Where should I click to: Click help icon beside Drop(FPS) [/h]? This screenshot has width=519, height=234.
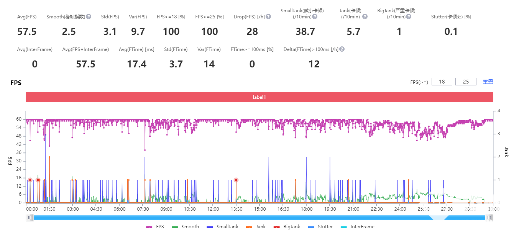pyautogui.click(x=268, y=17)
